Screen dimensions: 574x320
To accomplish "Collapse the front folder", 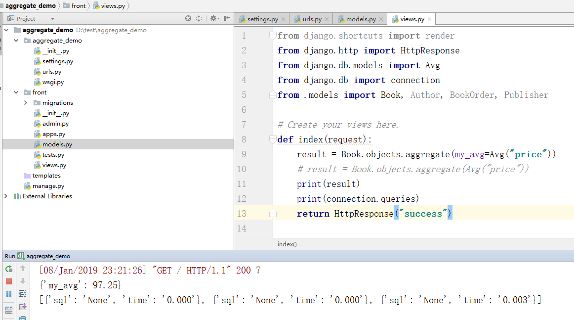I will coord(16,92).
